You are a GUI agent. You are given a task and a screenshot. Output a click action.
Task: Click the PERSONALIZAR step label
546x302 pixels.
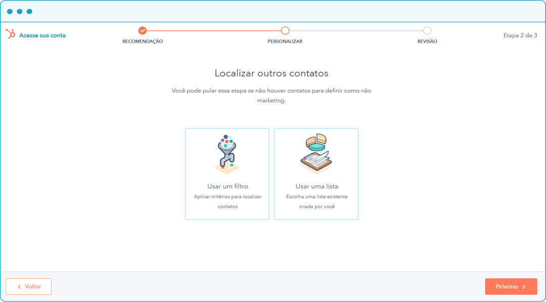point(285,41)
